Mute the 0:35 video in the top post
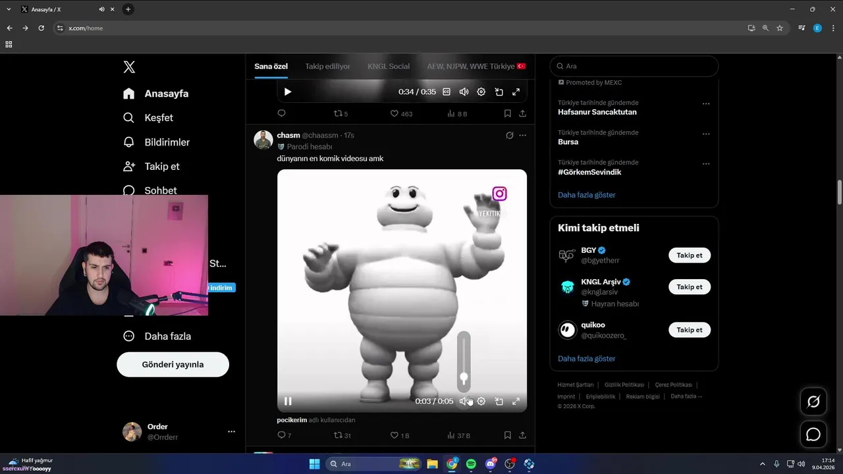 tap(464, 92)
